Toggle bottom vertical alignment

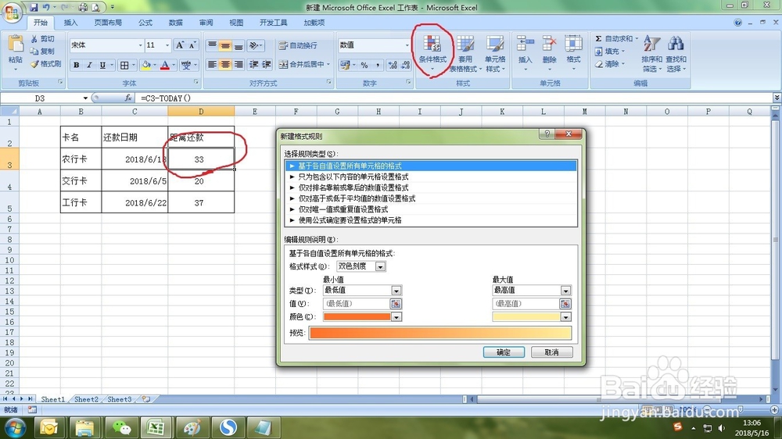point(239,45)
